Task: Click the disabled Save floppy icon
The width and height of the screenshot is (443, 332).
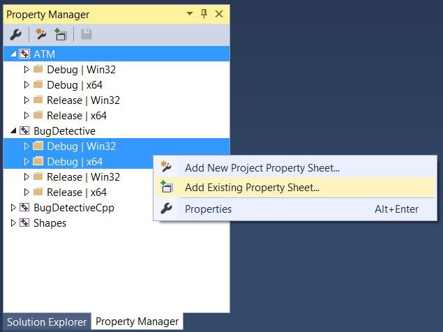Action: 87,34
